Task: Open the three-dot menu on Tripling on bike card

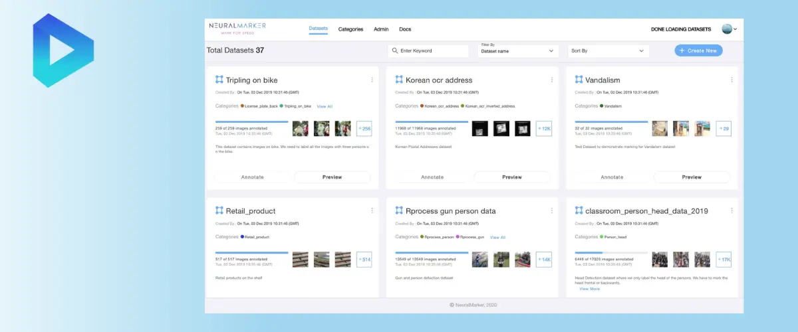Action: (x=372, y=80)
